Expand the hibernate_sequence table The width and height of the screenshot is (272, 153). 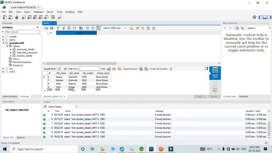pos(11,52)
